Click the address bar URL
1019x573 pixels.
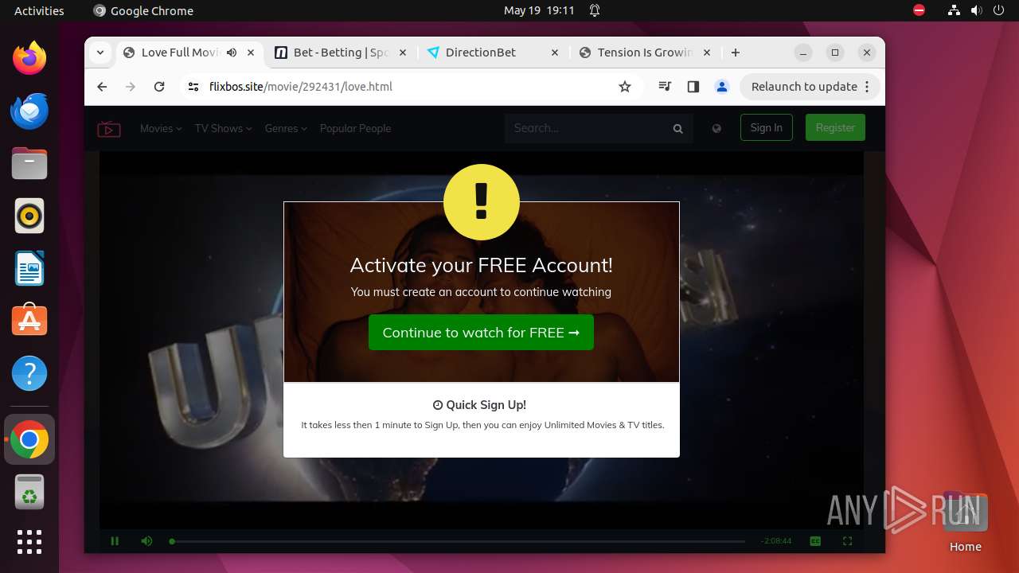301,87
